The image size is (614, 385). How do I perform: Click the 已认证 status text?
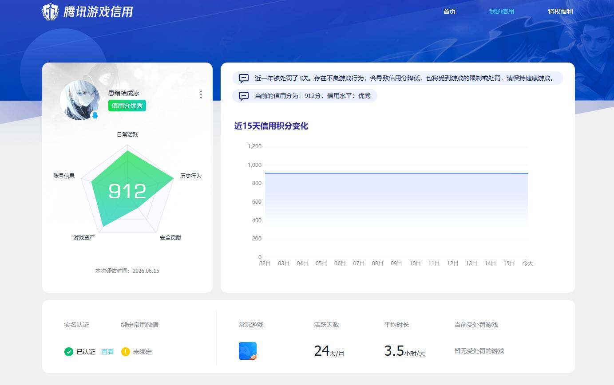point(86,352)
